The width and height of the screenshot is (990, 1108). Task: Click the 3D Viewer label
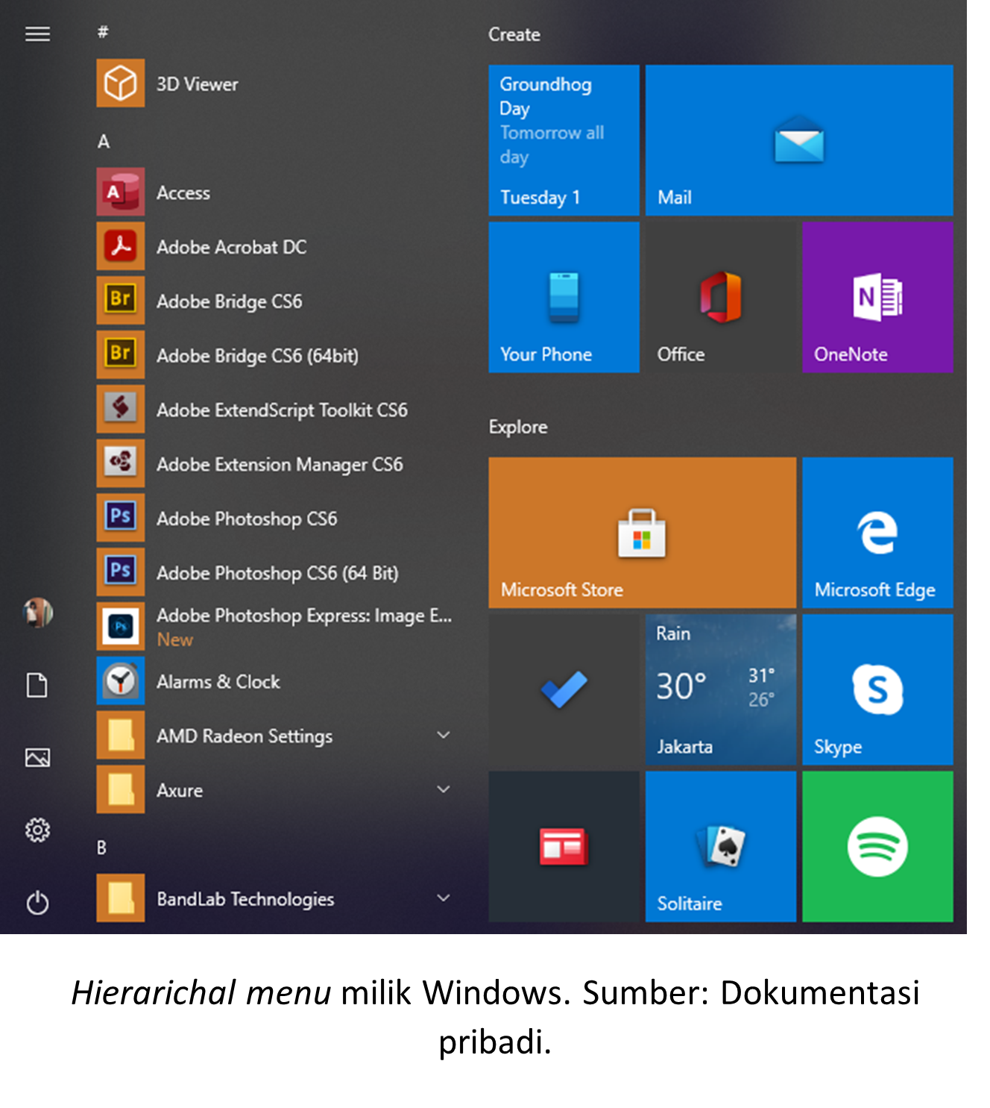click(x=198, y=84)
